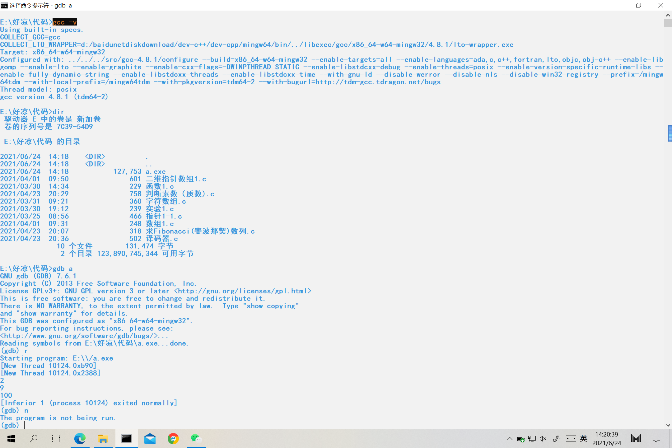Viewport: 672px width, 448px height.
Task: Open the 360 browser taskbar icon
Action: tap(173, 439)
